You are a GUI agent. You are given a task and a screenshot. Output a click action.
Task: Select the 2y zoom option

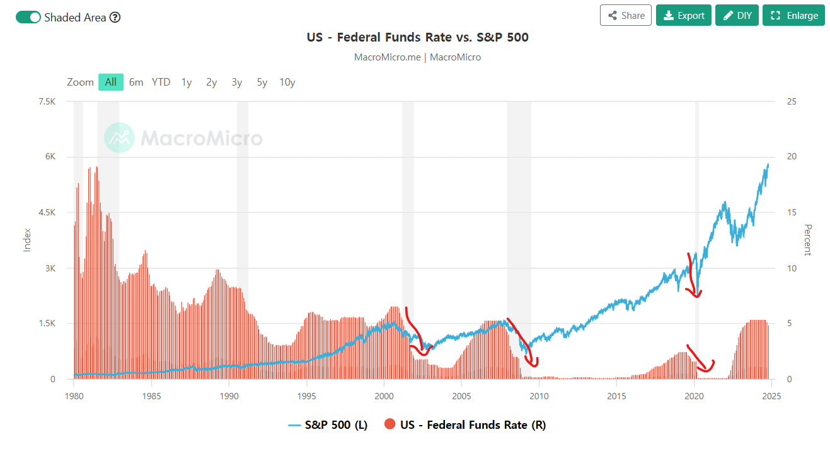click(x=212, y=82)
